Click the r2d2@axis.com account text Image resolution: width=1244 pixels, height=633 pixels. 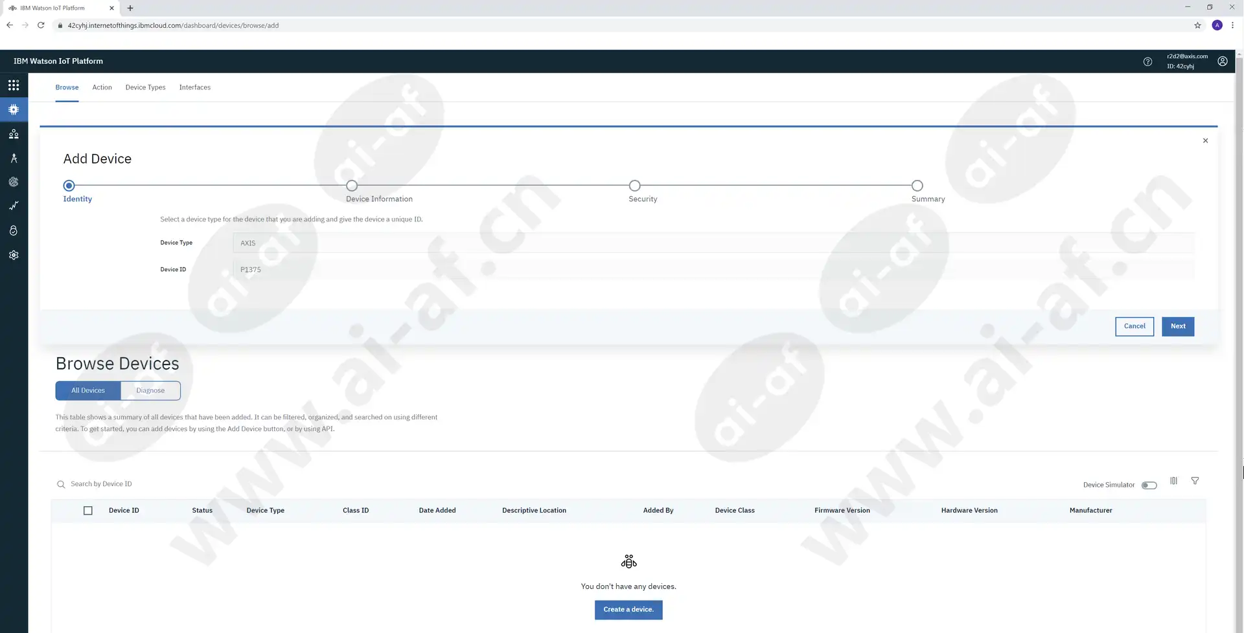click(x=1187, y=56)
